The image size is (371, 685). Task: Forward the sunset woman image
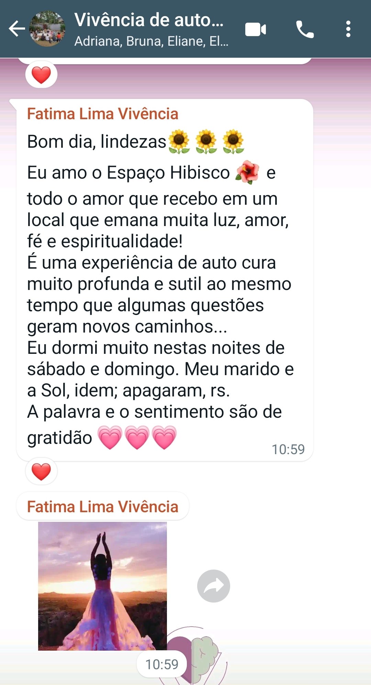[214, 586]
